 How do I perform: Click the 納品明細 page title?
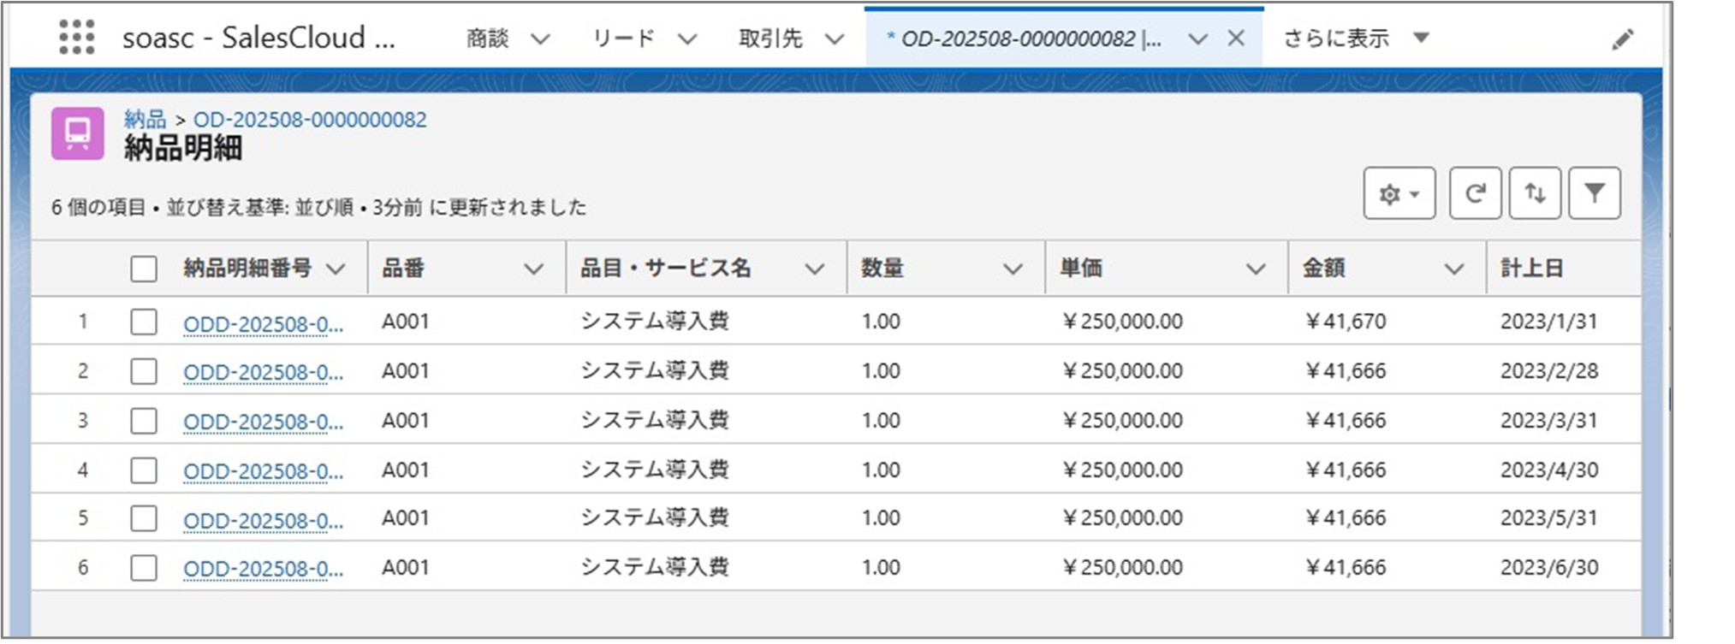point(183,148)
